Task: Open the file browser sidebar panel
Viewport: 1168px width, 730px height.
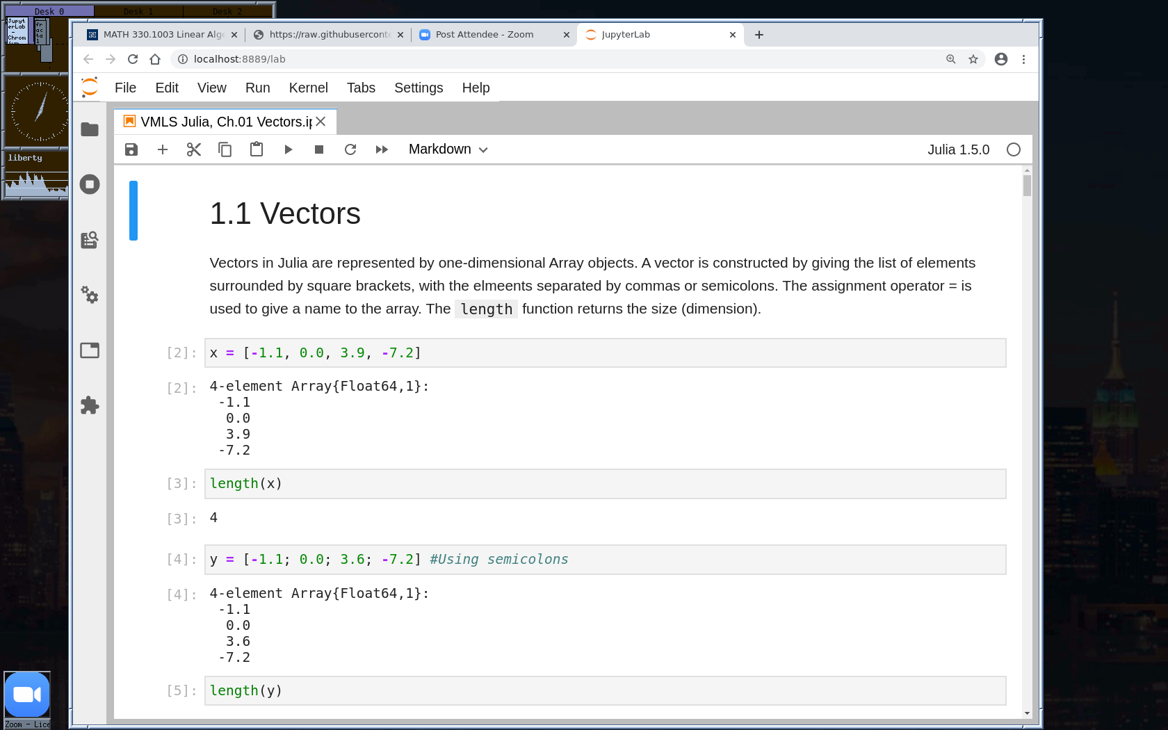Action: click(x=90, y=129)
